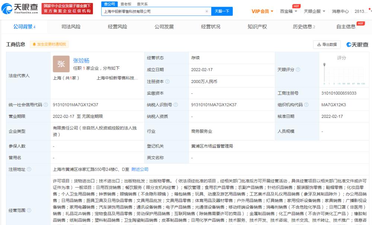Viewport: 372px width, 225px height.
Task: Click the credit code 91310101MA7GX12K37 value
Action: pyautogui.click(x=76, y=105)
